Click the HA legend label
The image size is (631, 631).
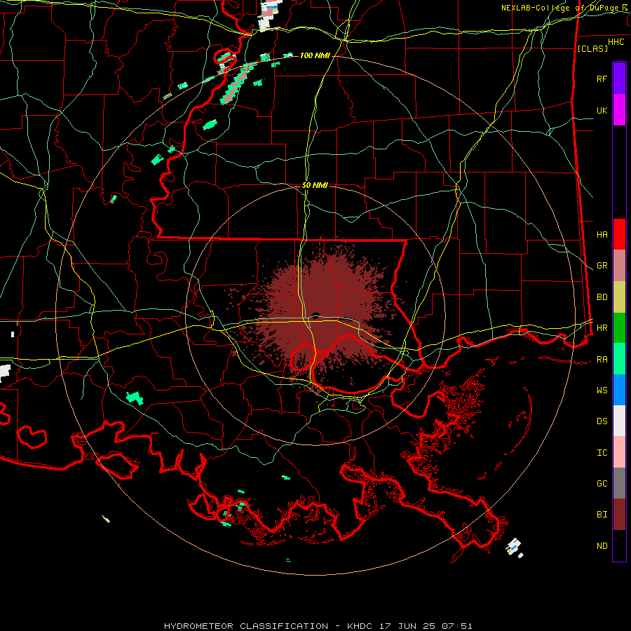[x=602, y=234]
